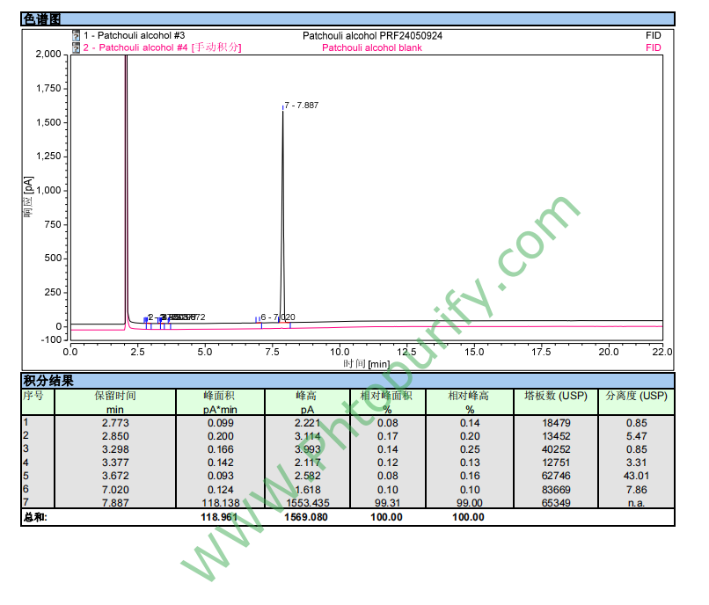This screenshot has height=605, width=709.
Task: Select the 118.138 peak area cell
Action: tap(220, 503)
